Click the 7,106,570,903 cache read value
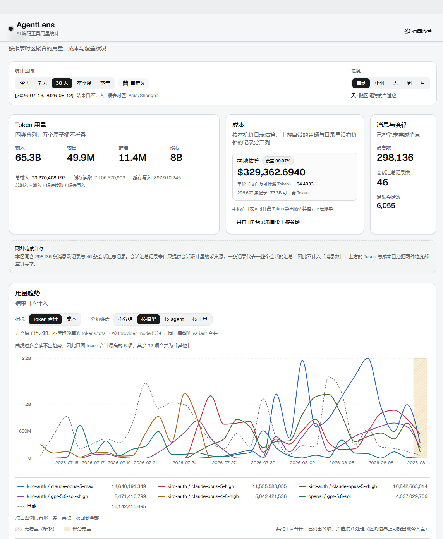 click(x=110, y=178)
